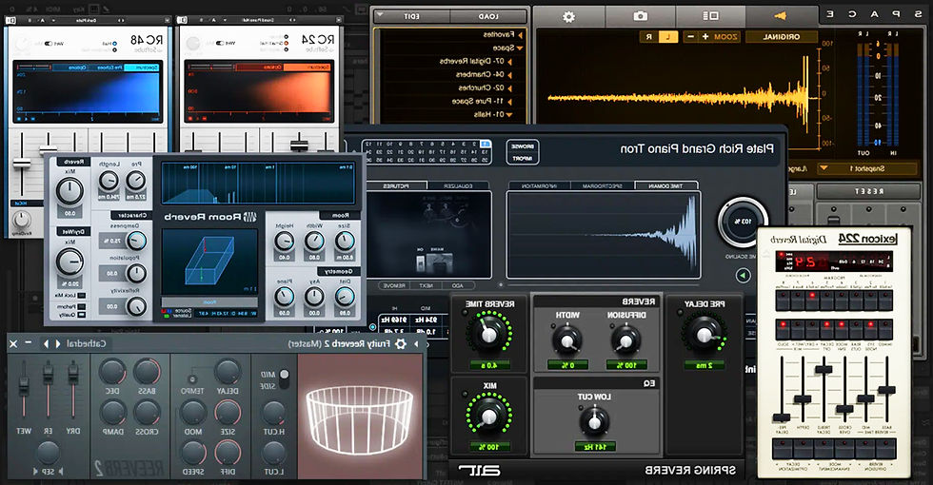Viewport: 933px width, 485px height.
Task: Click the PreSonus logo in Room Reverb
Action: (x=249, y=217)
